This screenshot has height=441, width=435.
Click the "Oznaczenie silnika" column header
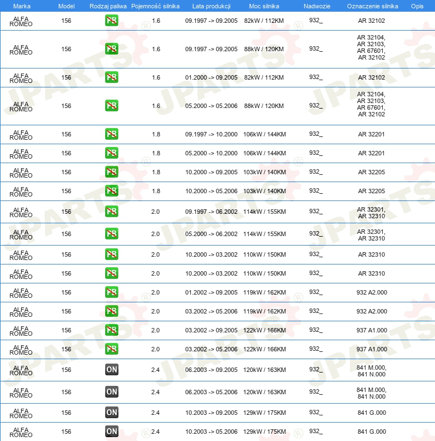click(x=372, y=6)
